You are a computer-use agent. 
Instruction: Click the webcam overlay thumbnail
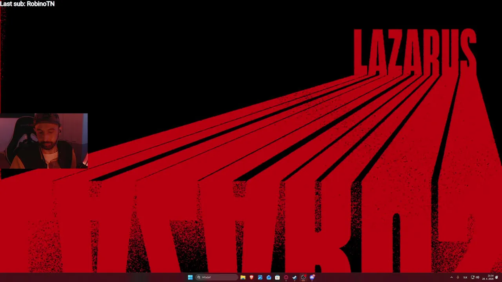[44, 141]
